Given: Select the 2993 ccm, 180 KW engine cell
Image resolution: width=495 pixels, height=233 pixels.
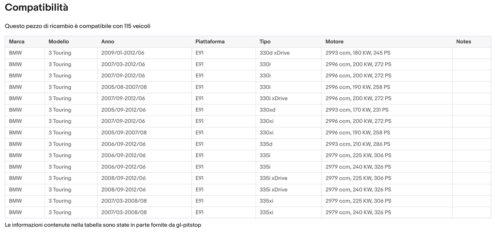Looking at the screenshot, I should coord(358,53).
